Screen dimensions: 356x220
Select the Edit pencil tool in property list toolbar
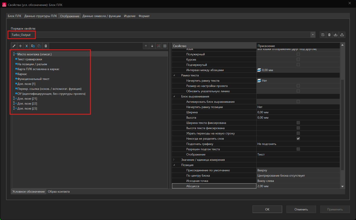tap(14, 46)
